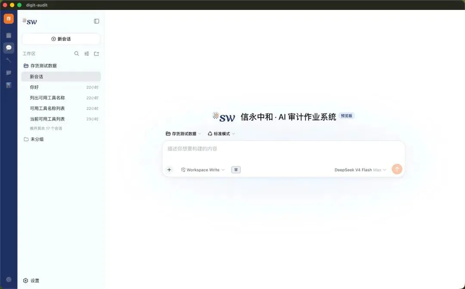The width and height of the screenshot is (465, 289).
Task: Open the Workspace Write permission dropdown
Action: [203, 170]
